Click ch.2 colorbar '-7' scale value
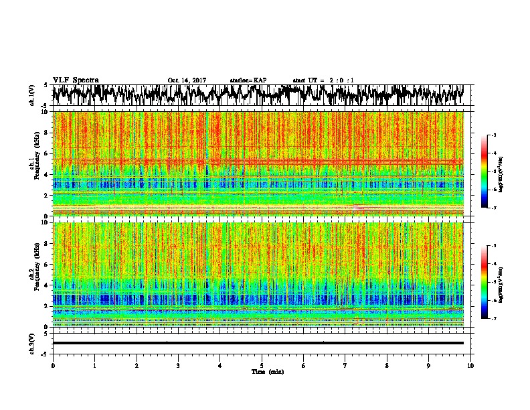Viewport: 530px width, 410px height. coord(494,319)
